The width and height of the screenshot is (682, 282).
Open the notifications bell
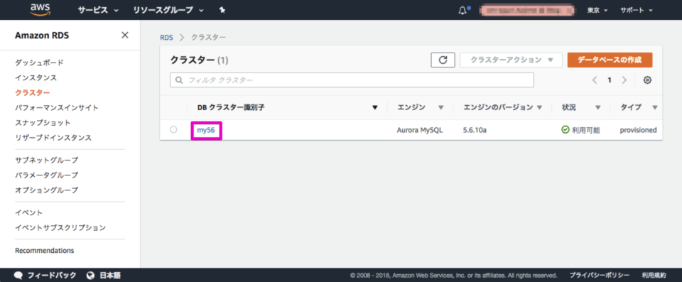[x=462, y=11]
